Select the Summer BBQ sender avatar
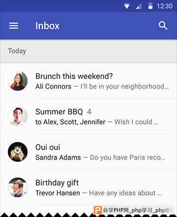This screenshot has height=217, width=177. point(18,116)
